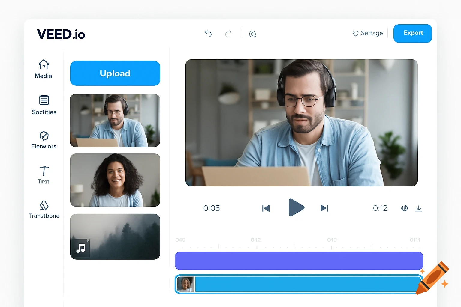Open the Settage options
Image resolution: width=461 pixels, height=307 pixels.
[367, 33]
